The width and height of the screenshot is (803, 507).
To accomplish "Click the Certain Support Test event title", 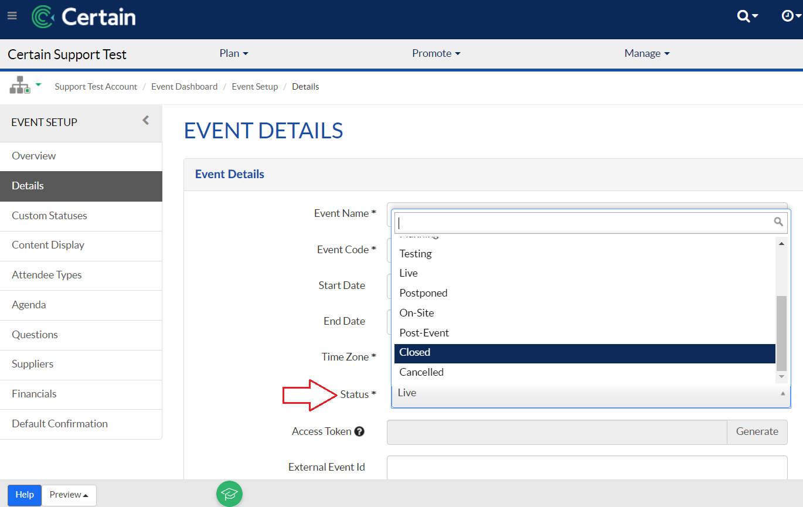I will pos(67,55).
